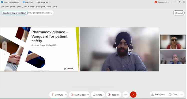This screenshot has width=187, height=99.
Task: Click Hide Menu Bar
Action: [44, 2]
